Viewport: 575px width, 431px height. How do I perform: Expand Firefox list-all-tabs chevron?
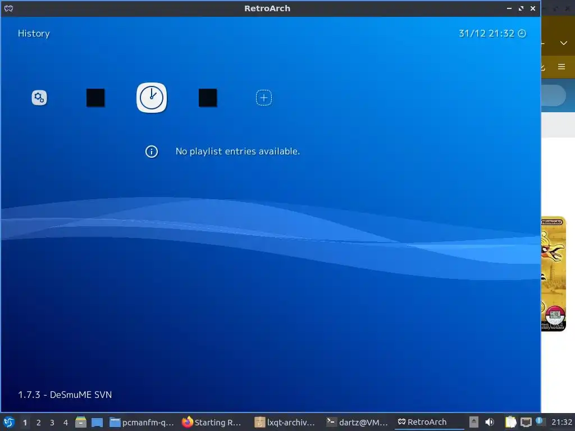(x=564, y=43)
